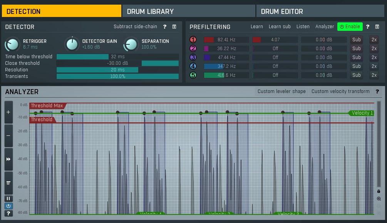Select prefilter band 2 icon
Screen dimensions: 387x223
(x=193, y=49)
